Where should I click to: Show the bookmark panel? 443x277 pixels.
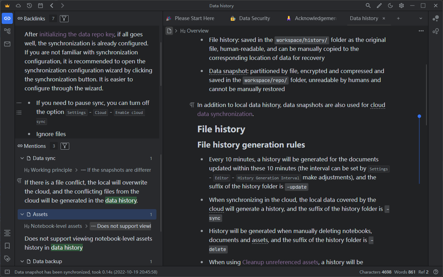7,246
